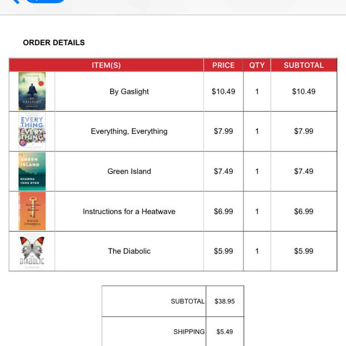Image resolution: width=346 pixels, height=346 pixels.
Task: Click the Everything, Everything title text
Action: pyautogui.click(x=129, y=131)
